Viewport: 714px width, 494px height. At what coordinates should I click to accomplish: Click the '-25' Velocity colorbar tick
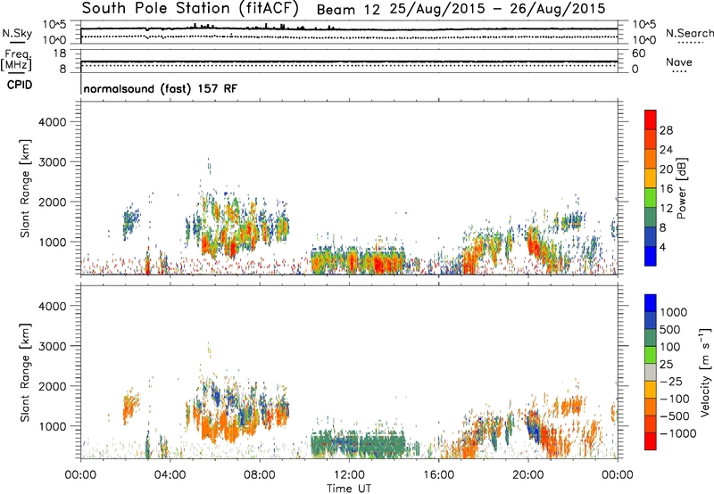(671, 382)
